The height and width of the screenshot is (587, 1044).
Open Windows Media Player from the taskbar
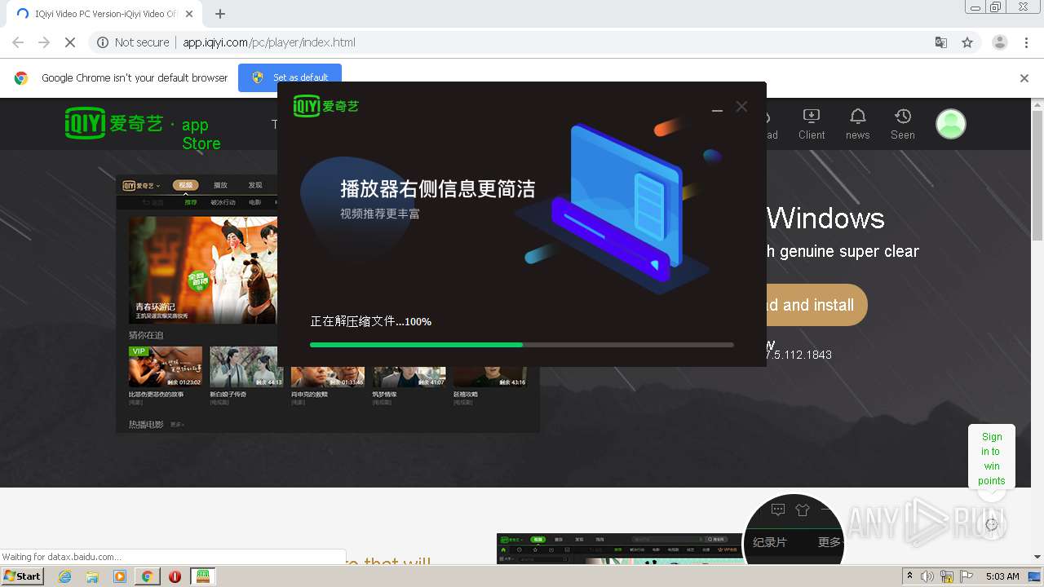120,576
